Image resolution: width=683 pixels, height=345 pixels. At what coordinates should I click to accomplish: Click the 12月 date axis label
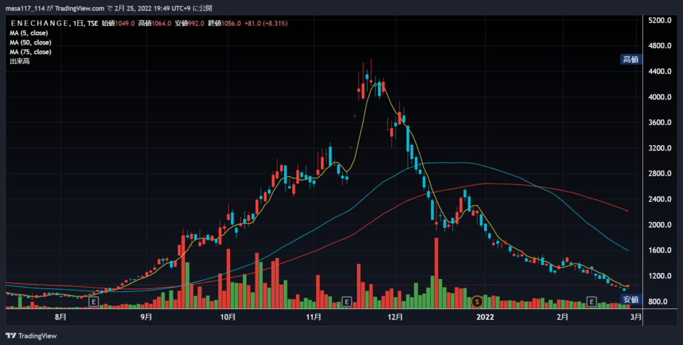(x=395, y=317)
